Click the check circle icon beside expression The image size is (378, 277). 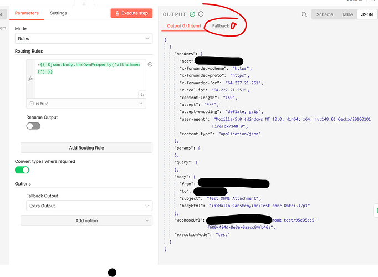point(150,64)
